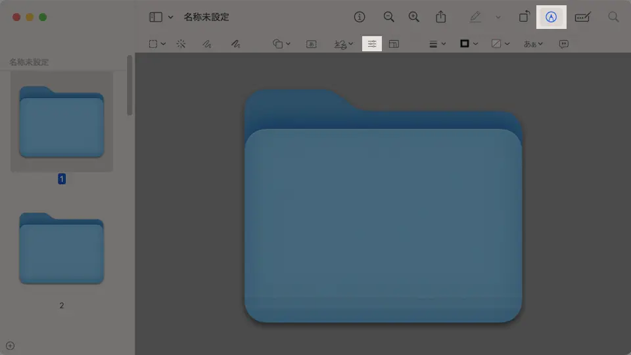Open the line Shape Style dropdown
The image size is (631, 355).
(x=437, y=44)
